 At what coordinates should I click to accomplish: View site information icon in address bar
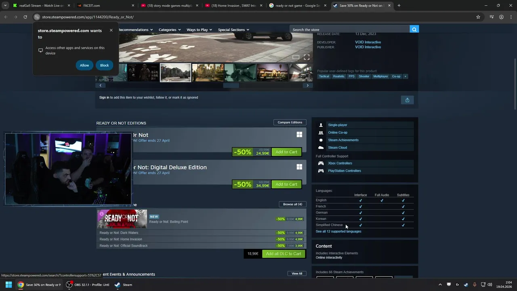point(37,17)
